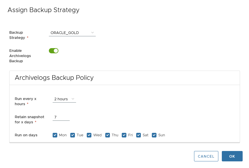Click the Assign Backup Strategy dialog title
This screenshot has width=249, height=168.
[x=43, y=10]
